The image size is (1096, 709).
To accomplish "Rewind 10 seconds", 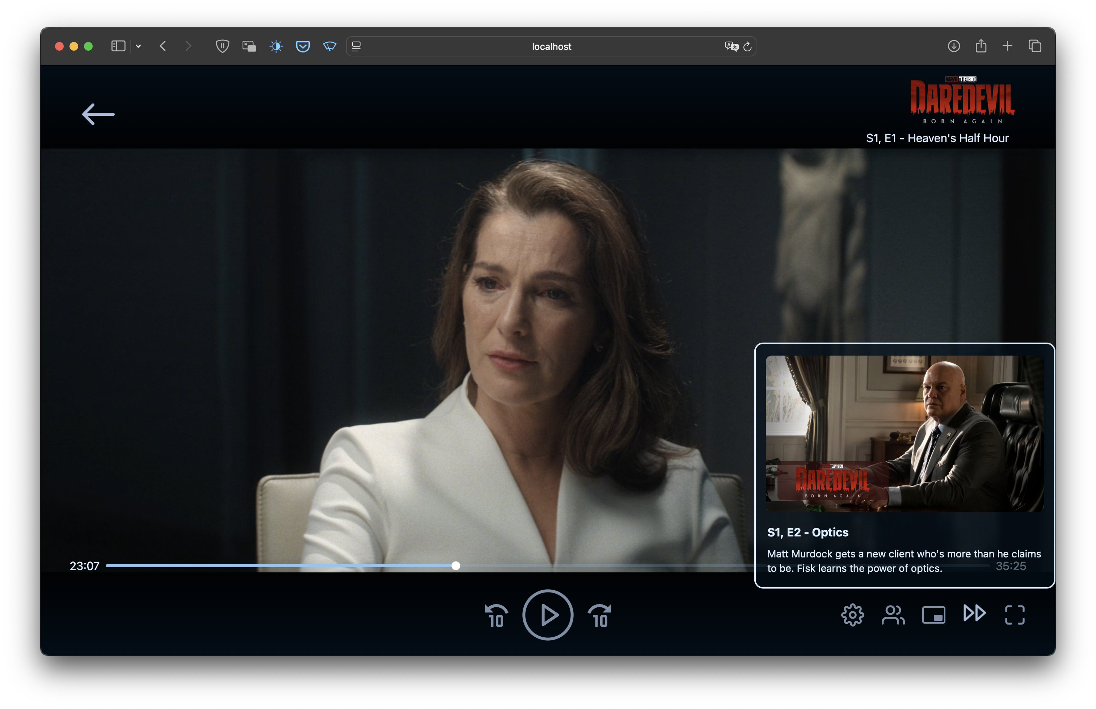I will [x=496, y=615].
